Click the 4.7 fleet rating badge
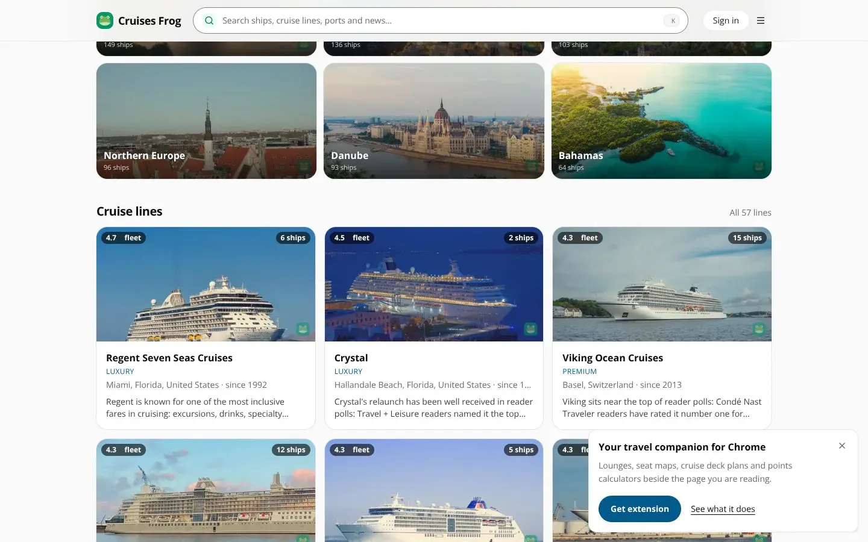 tap(124, 238)
